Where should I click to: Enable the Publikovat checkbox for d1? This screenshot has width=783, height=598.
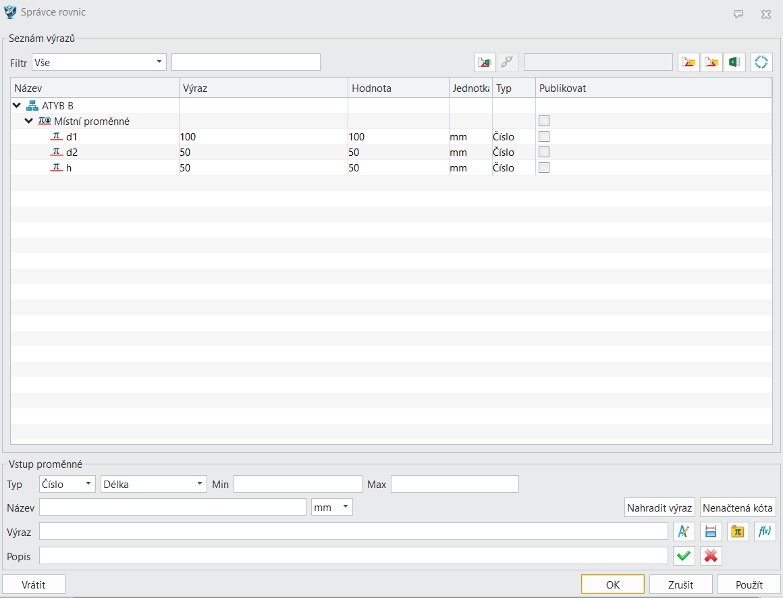[544, 136]
